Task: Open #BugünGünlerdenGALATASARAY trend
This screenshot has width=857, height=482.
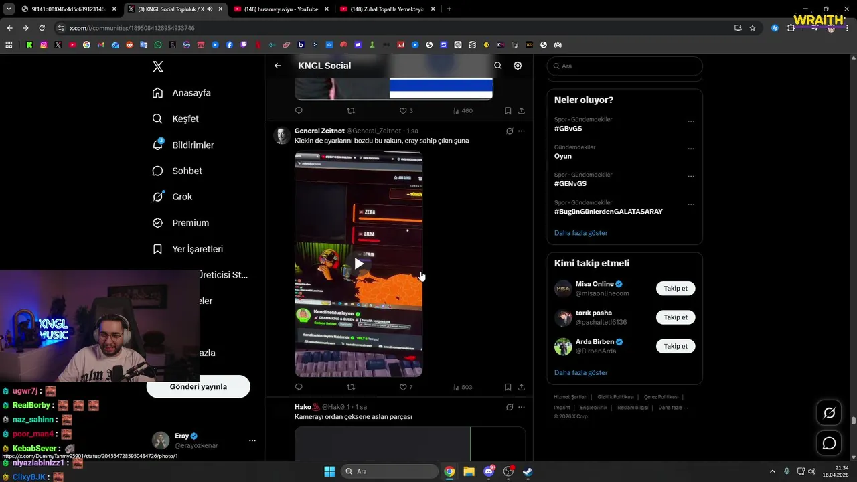Action: [x=609, y=212]
